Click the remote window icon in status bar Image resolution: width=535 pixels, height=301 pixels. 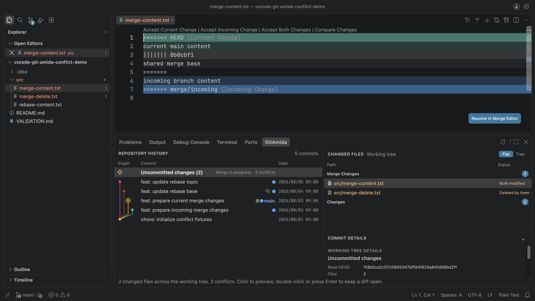pyautogui.click(x=8, y=295)
